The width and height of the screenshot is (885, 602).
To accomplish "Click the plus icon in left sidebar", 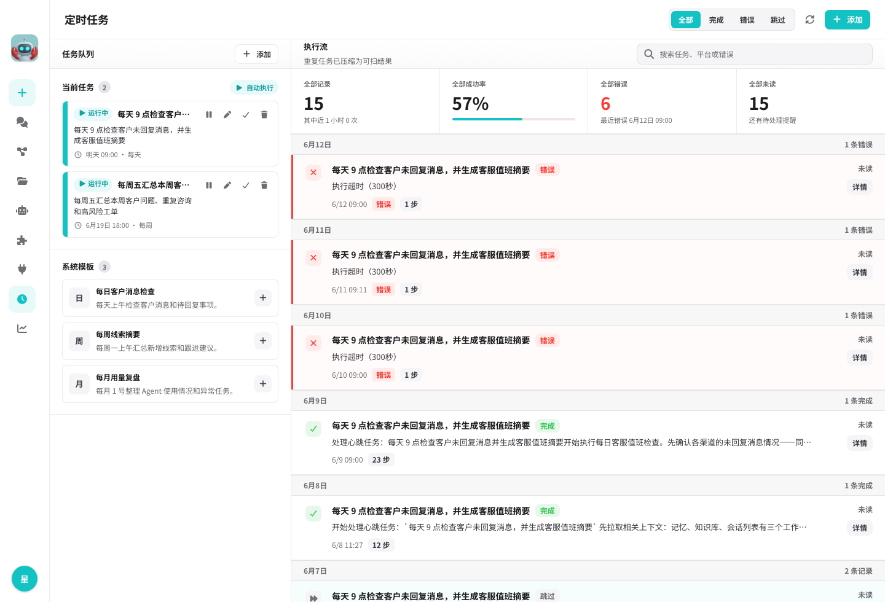I will pos(22,93).
